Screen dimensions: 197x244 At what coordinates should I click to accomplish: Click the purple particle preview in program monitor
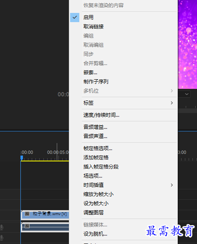click(187, 44)
